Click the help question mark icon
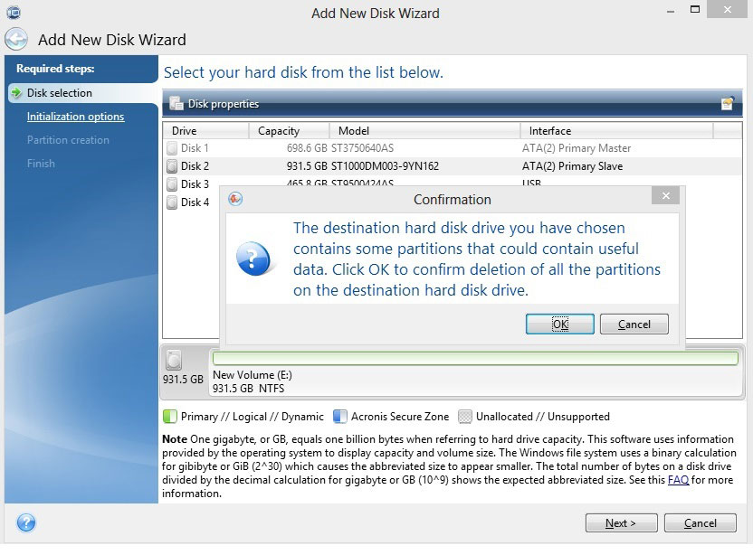The height and width of the screenshot is (555, 753). tap(26, 522)
